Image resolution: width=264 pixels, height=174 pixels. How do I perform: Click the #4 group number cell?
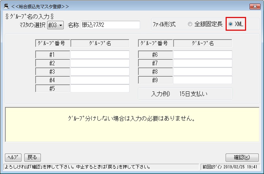point(52,80)
